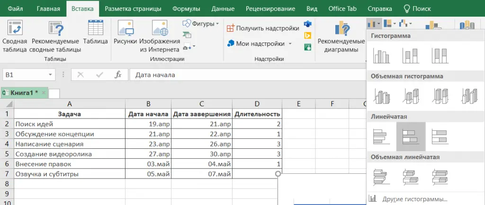
Task: Expand the Name Box dropdown arrow
Action: tap(50, 75)
